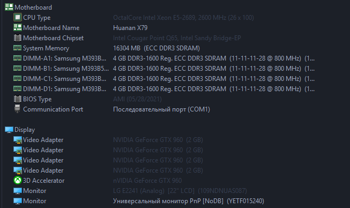Click the Display section monitor icon
Viewport: 350px width, 208px height.
(9, 130)
